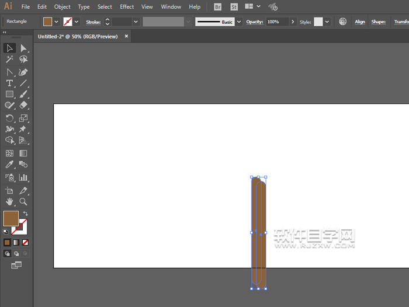Select the Rotate tool
The height and width of the screenshot is (307, 409).
tap(10, 118)
